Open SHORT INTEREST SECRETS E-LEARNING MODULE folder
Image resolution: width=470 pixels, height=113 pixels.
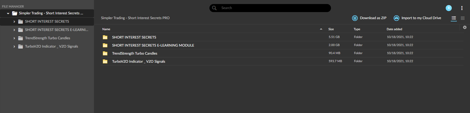coord(153,45)
